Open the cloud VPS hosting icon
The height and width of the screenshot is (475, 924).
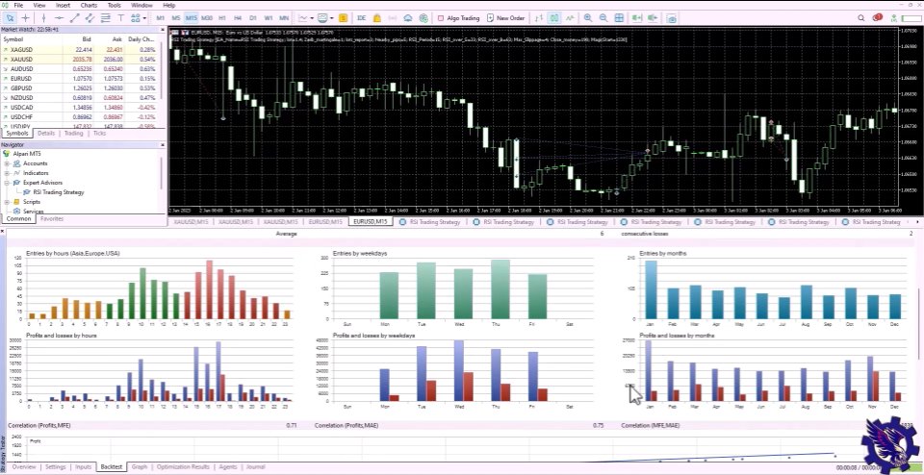[x=408, y=18]
